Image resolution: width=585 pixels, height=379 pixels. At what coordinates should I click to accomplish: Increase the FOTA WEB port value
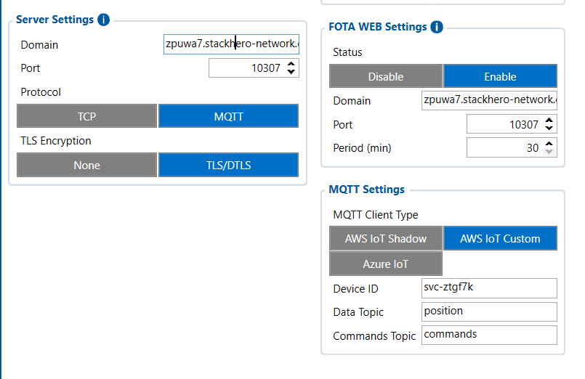[550, 121]
